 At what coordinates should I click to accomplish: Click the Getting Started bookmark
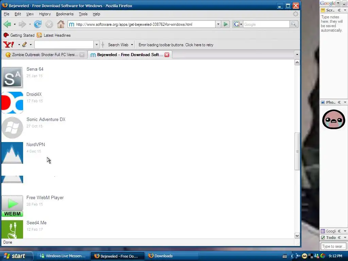pos(19,35)
